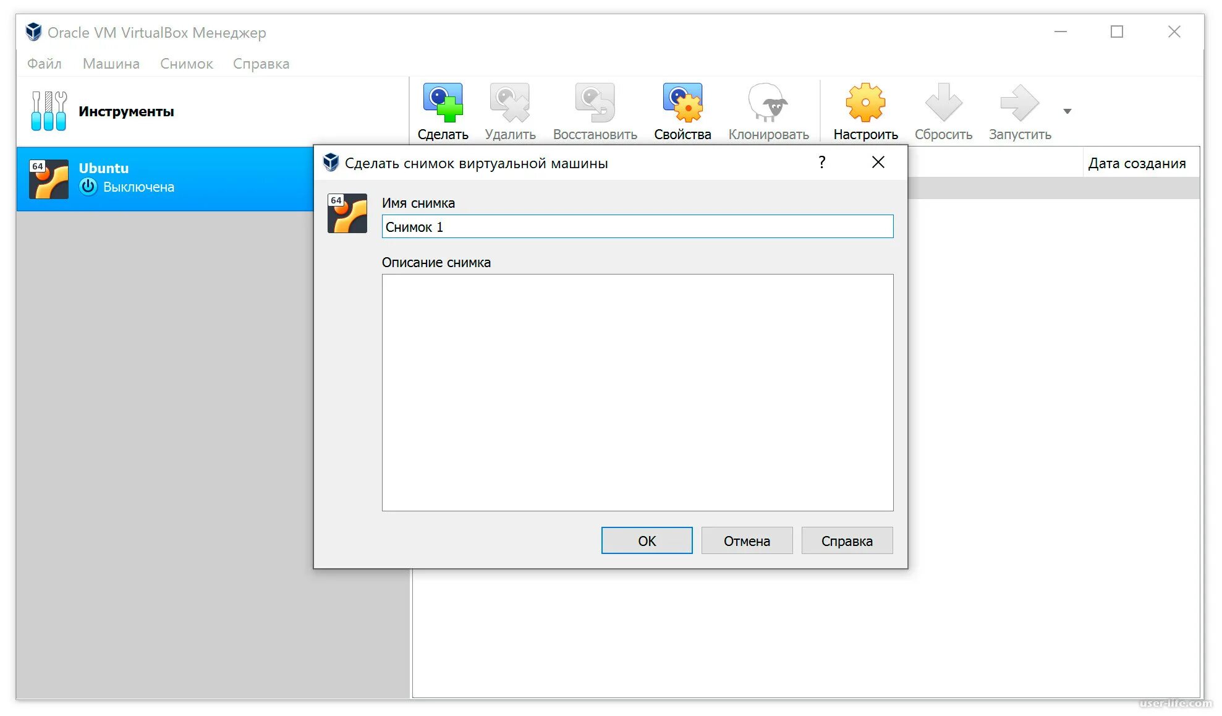This screenshot has width=1222, height=716.
Task: Click the dialog's question mark help button
Action: pos(821,163)
